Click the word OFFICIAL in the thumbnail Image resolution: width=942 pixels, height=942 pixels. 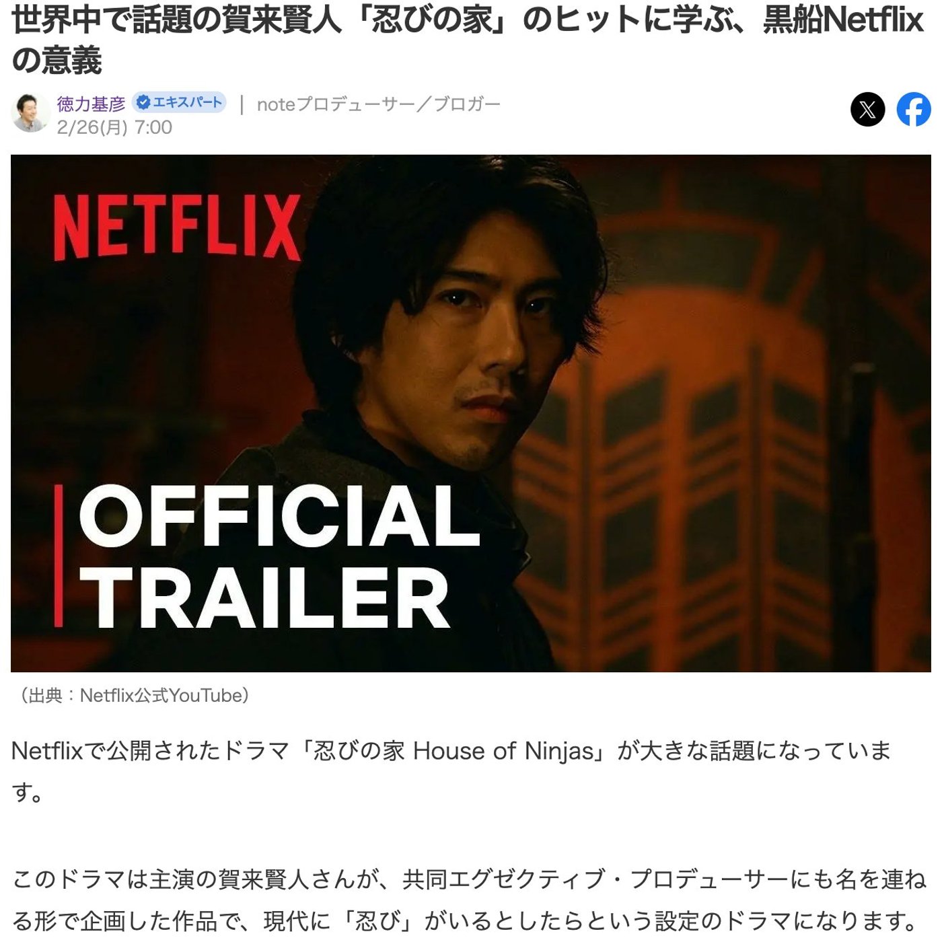pos(279,516)
